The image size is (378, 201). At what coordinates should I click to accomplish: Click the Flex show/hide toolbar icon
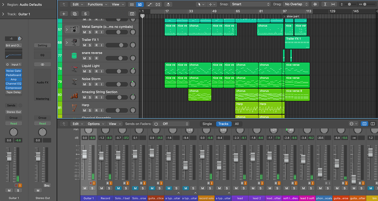pos(158,5)
